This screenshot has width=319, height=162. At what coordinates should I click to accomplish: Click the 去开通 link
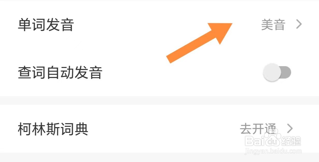pyautogui.click(x=258, y=128)
